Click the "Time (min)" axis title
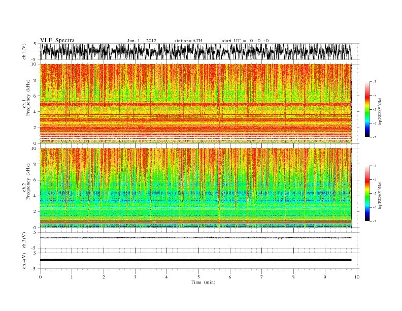402x311 pixels. tap(203, 282)
